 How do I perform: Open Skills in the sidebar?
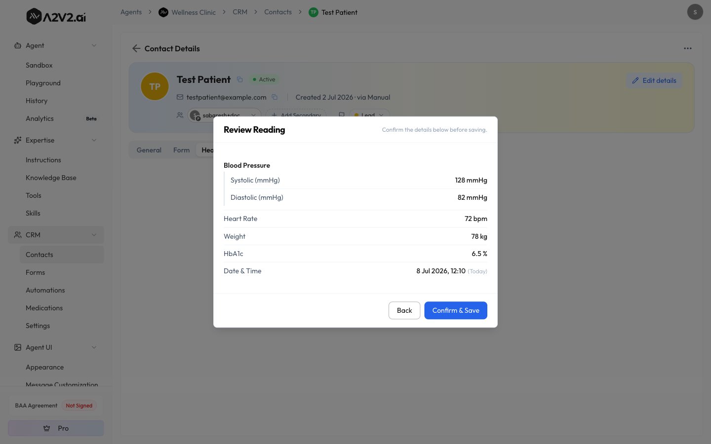tap(33, 213)
